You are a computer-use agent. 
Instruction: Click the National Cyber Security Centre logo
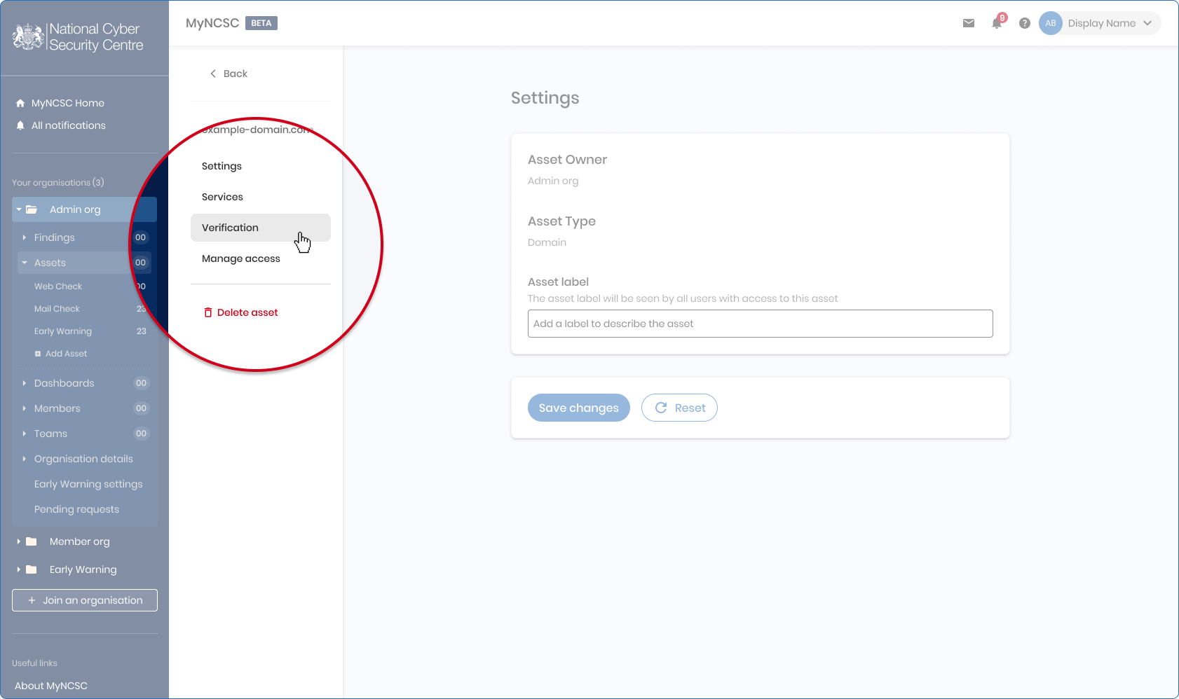point(78,37)
